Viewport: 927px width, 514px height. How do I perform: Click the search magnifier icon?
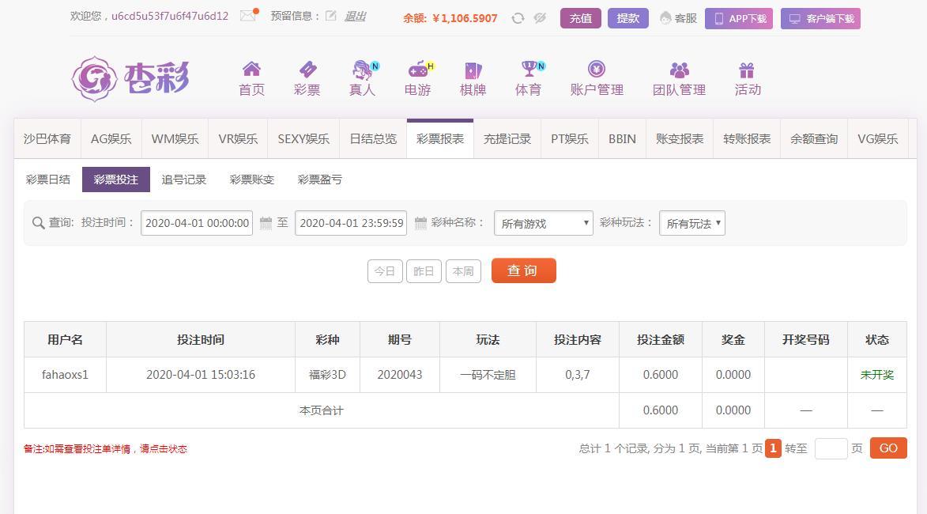point(39,223)
